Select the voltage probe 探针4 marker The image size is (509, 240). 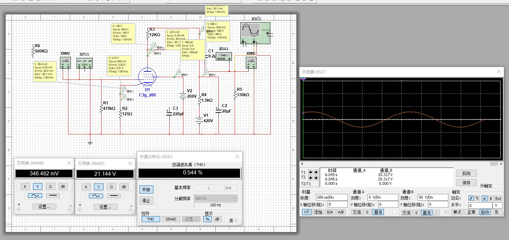pyautogui.click(x=154, y=45)
